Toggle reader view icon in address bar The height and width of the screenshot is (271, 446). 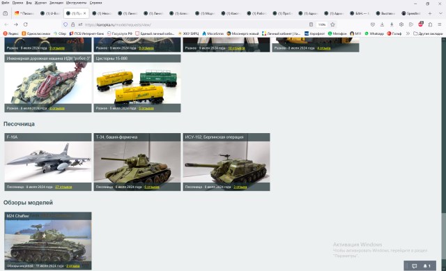(311, 25)
